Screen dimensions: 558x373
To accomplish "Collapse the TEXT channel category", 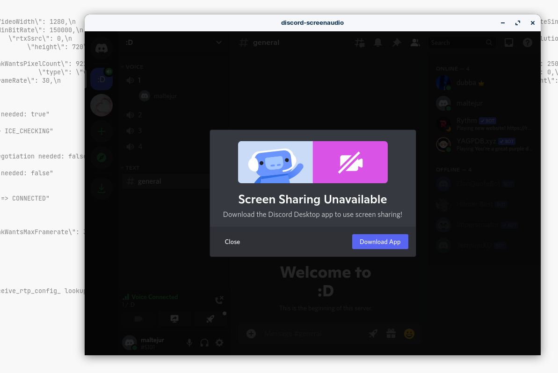I will [130, 168].
